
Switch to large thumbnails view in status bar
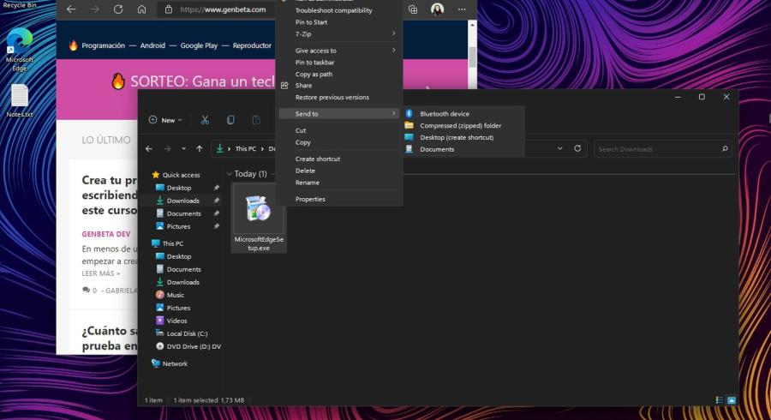731,400
